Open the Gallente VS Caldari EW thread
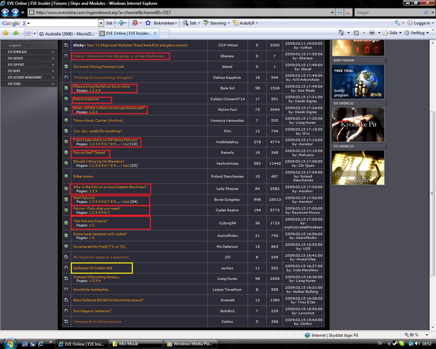This screenshot has height=349, width=436. (93, 268)
